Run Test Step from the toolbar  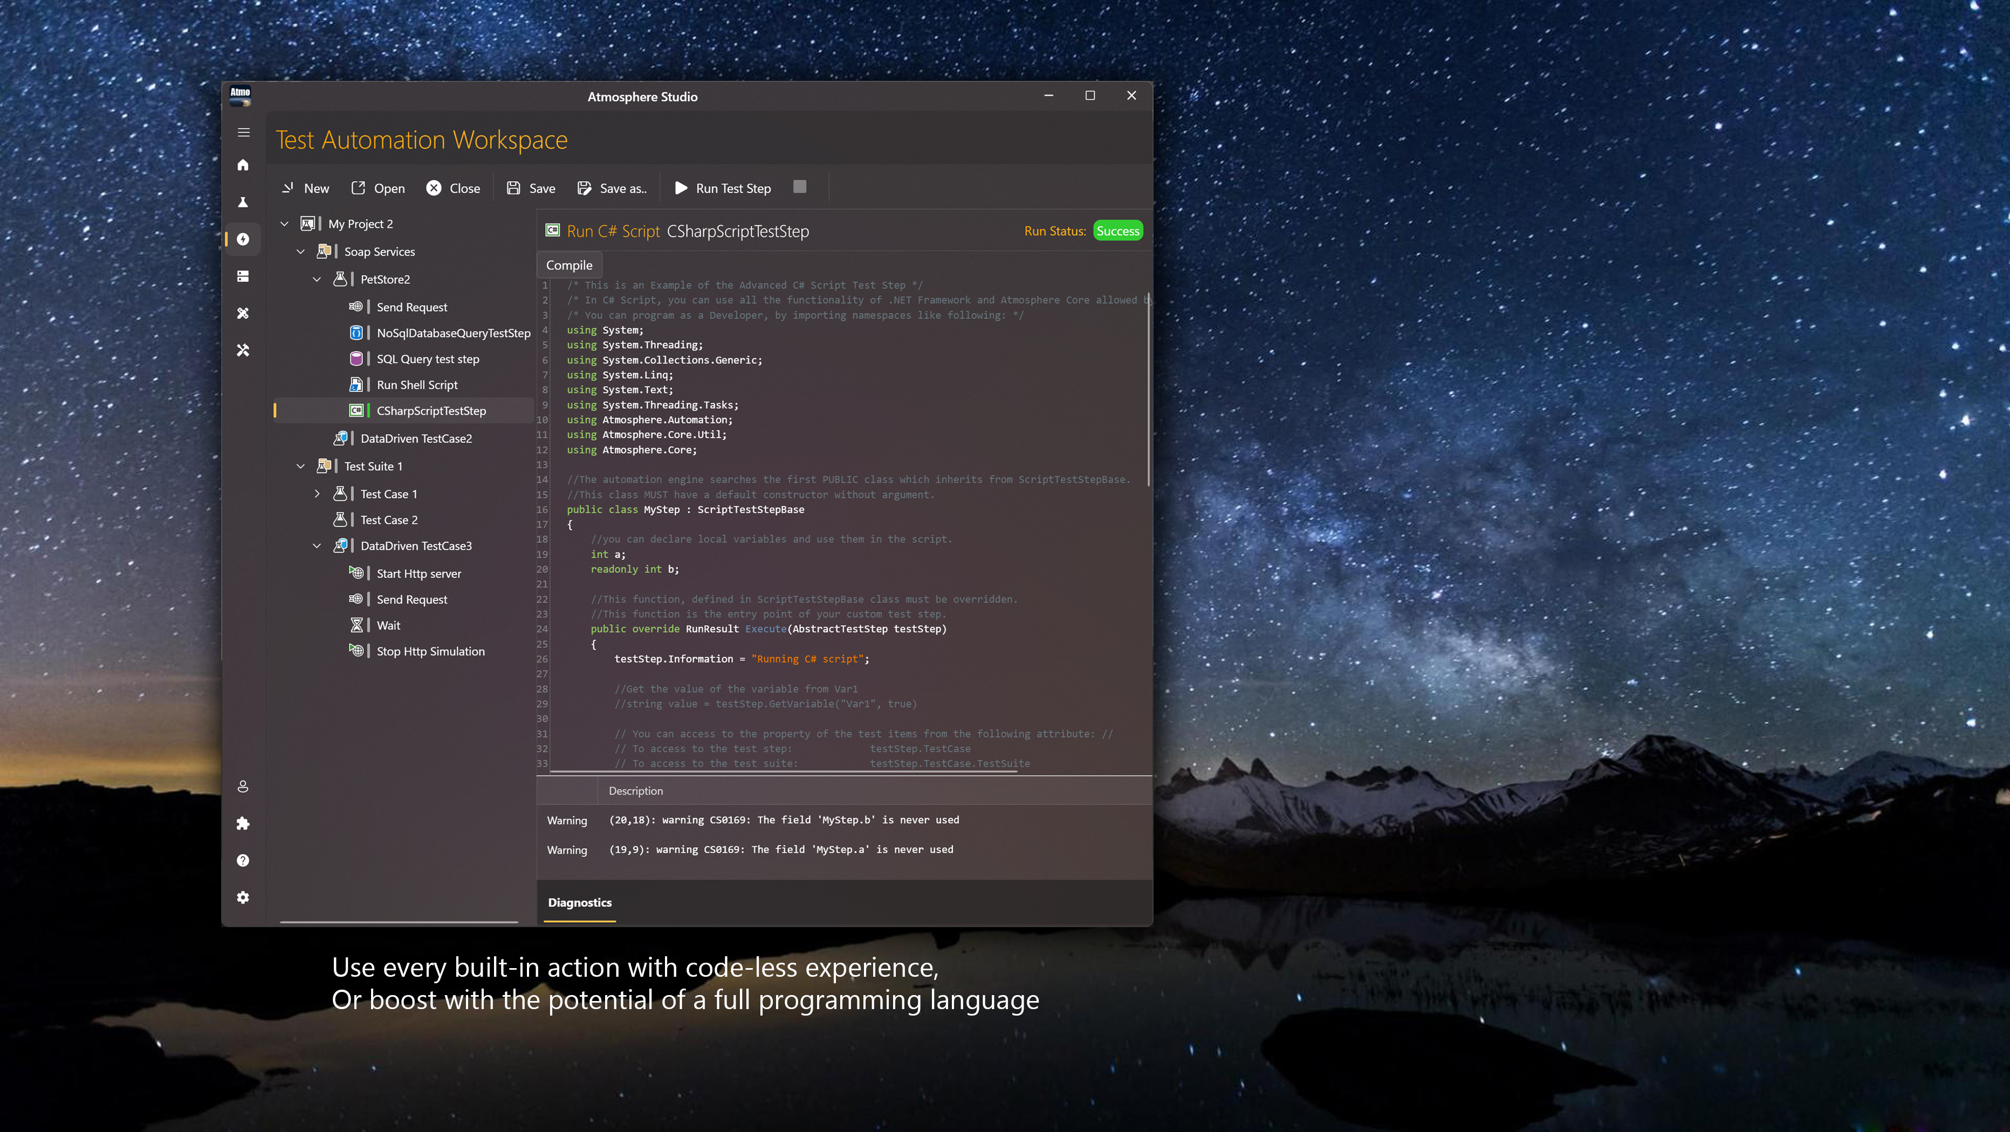723,188
